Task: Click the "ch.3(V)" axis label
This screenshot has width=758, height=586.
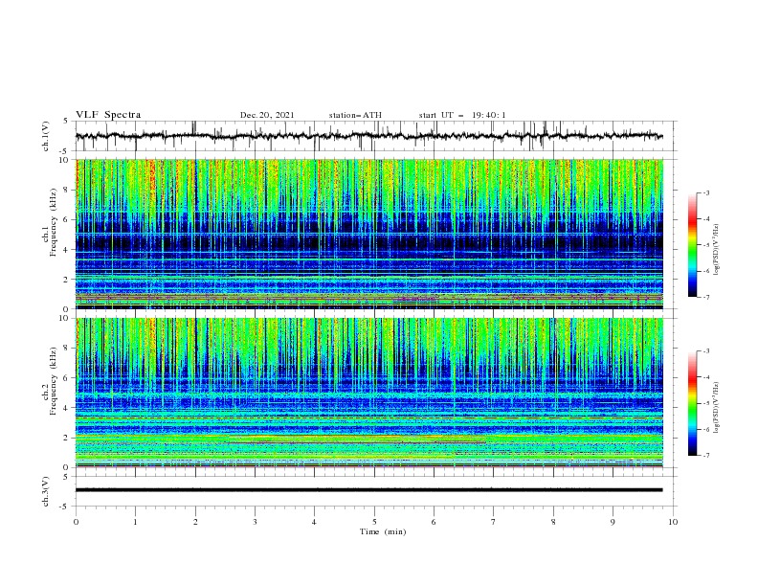Action: tap(46, 491)
